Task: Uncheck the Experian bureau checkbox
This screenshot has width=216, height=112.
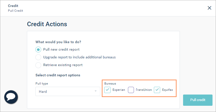Action: pyautogui.click(x=107, y=90)
